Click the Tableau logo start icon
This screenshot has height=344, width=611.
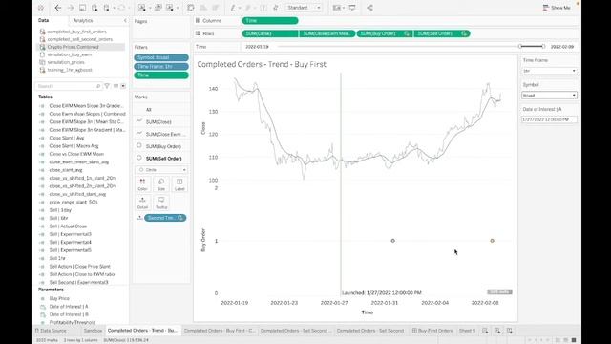[40, 8]
